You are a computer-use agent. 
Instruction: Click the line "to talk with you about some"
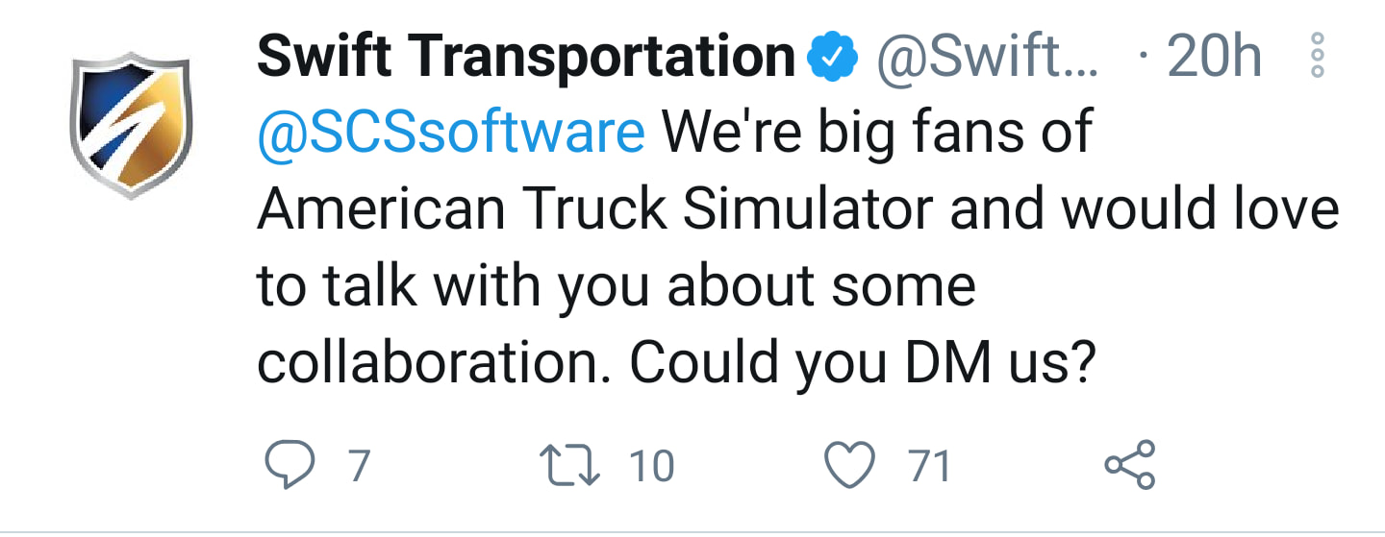click(616, 287)
